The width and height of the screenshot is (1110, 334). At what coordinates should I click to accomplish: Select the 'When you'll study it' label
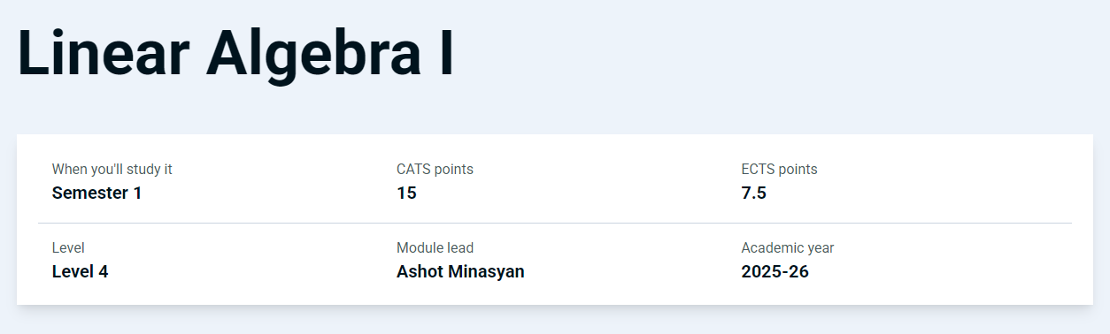click(x=112, y=169)
